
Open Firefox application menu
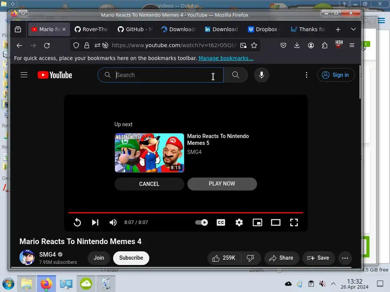352,45
